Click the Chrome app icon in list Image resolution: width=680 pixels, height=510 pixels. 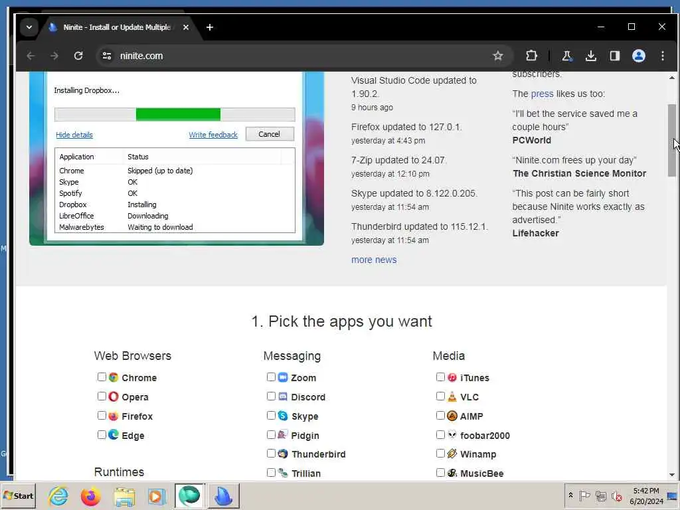114,377
